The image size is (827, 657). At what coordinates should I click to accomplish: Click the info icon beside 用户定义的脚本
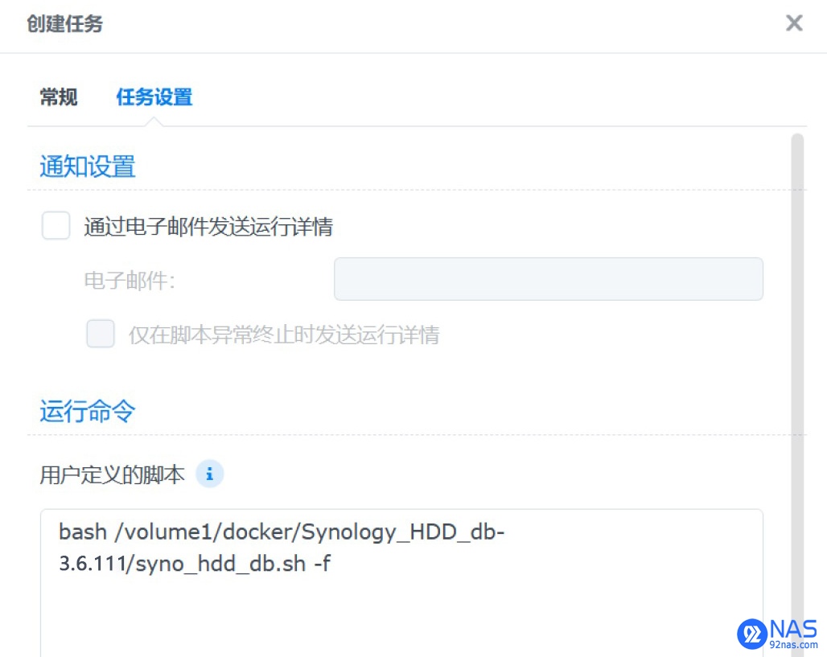tap(209, 474)
